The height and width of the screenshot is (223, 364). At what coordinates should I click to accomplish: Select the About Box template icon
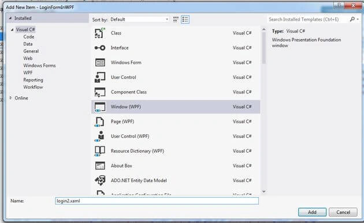(100, 166)
